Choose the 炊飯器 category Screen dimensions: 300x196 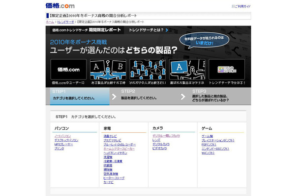(x=108, y=166)
